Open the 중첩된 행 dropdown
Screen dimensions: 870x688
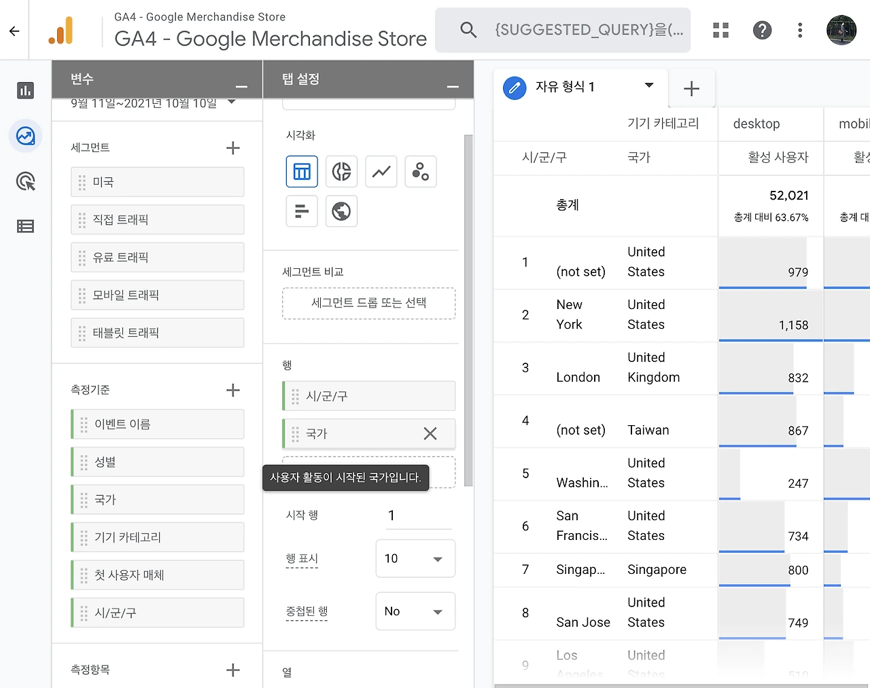415,611
